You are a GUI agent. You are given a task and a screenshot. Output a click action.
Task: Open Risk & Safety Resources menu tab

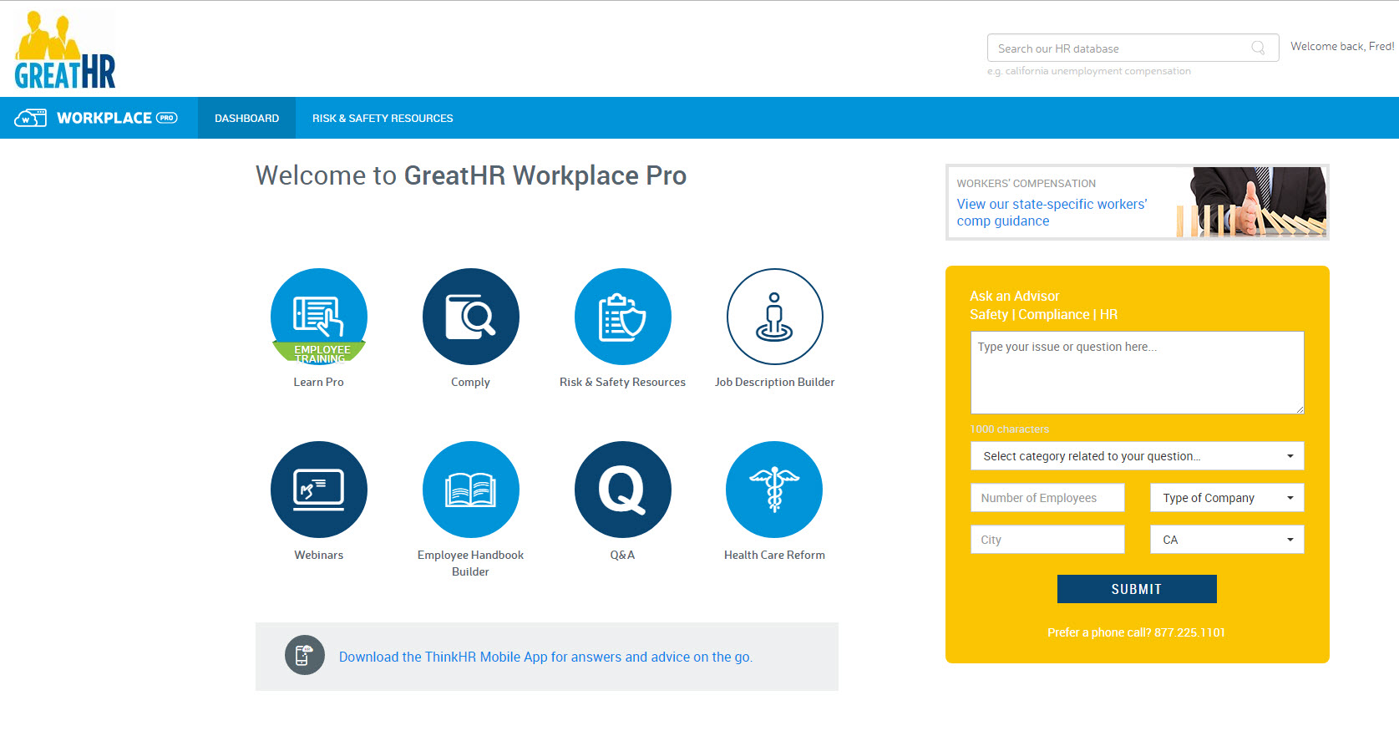pos(383,118)
